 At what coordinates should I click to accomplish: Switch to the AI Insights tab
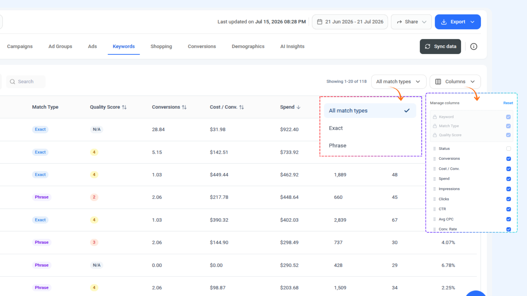(292, 46)
